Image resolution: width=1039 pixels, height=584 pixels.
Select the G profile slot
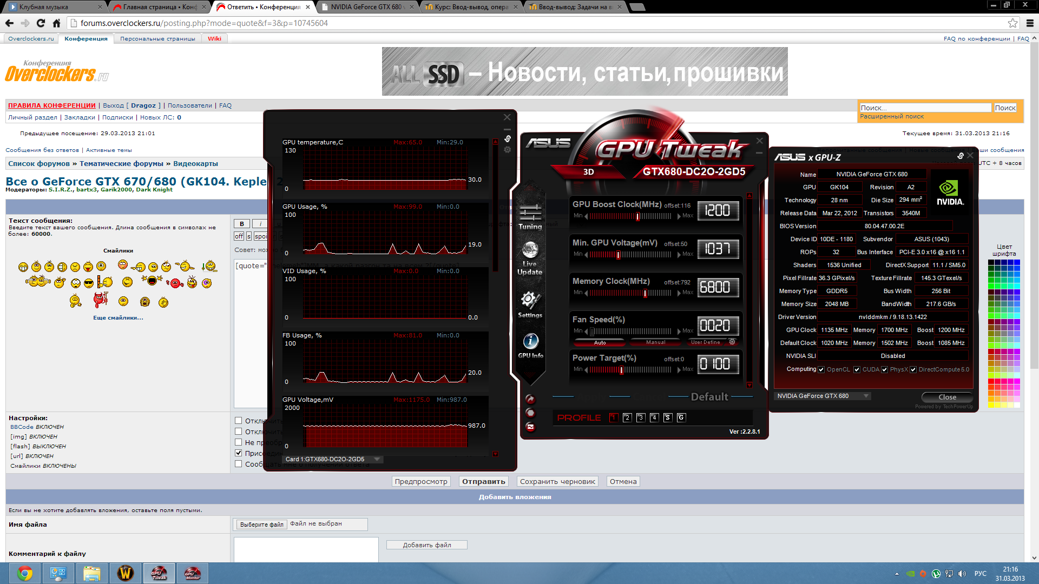pos(681,417)
